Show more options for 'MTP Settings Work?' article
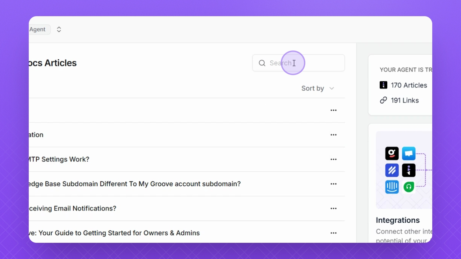The image size is (461, 259). 333,159
